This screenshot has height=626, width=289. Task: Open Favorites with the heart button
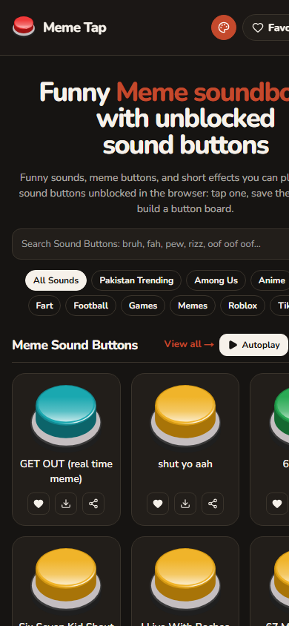(x=266, y=27)
